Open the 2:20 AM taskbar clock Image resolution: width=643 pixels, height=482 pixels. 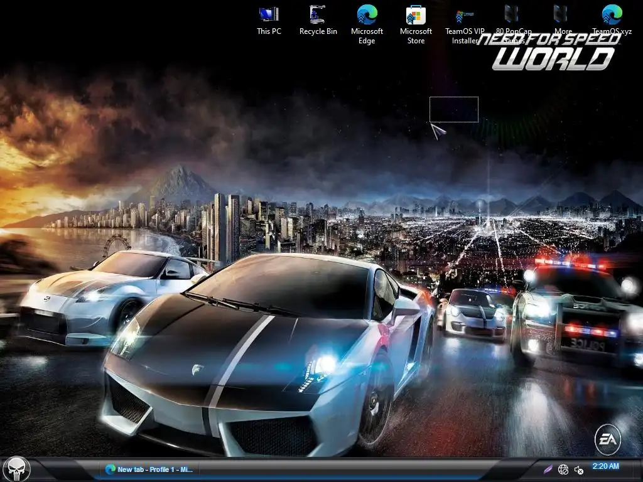[606, 466]
